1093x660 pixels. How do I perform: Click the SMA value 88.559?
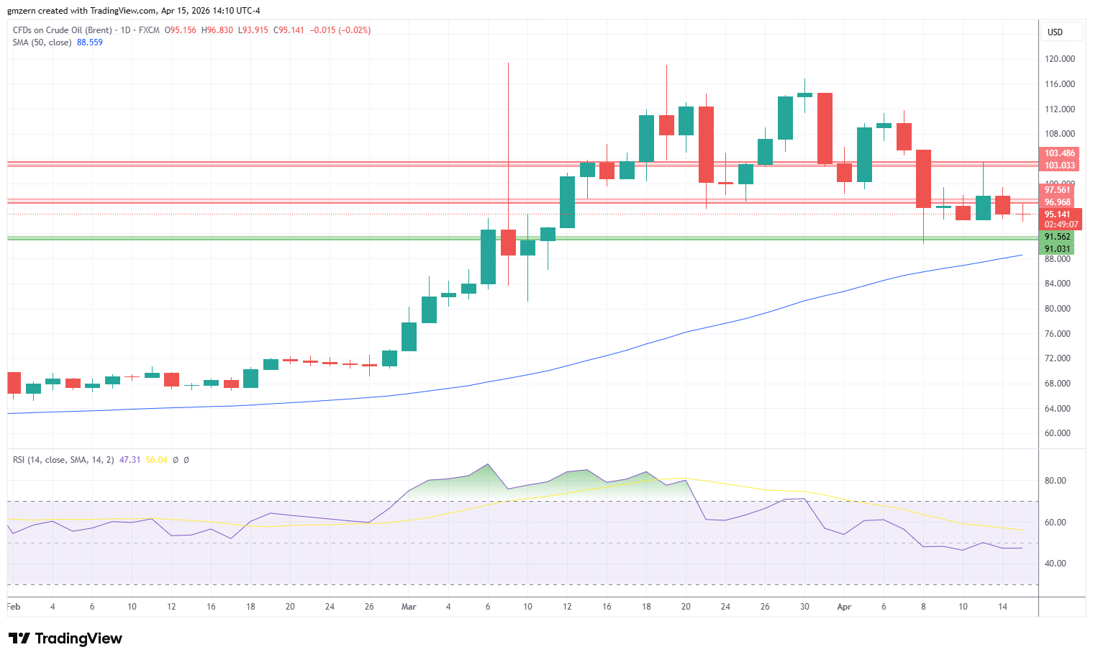(90, 42)
